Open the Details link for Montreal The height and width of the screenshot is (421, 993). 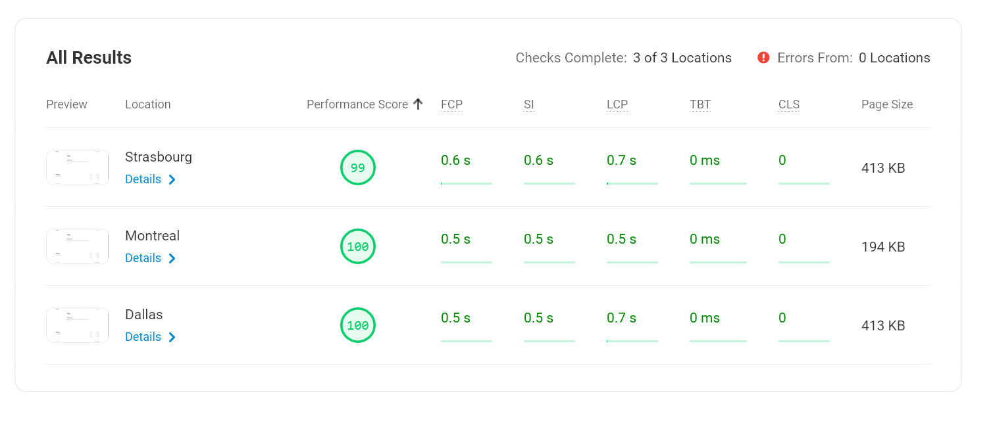pos(143,258)
